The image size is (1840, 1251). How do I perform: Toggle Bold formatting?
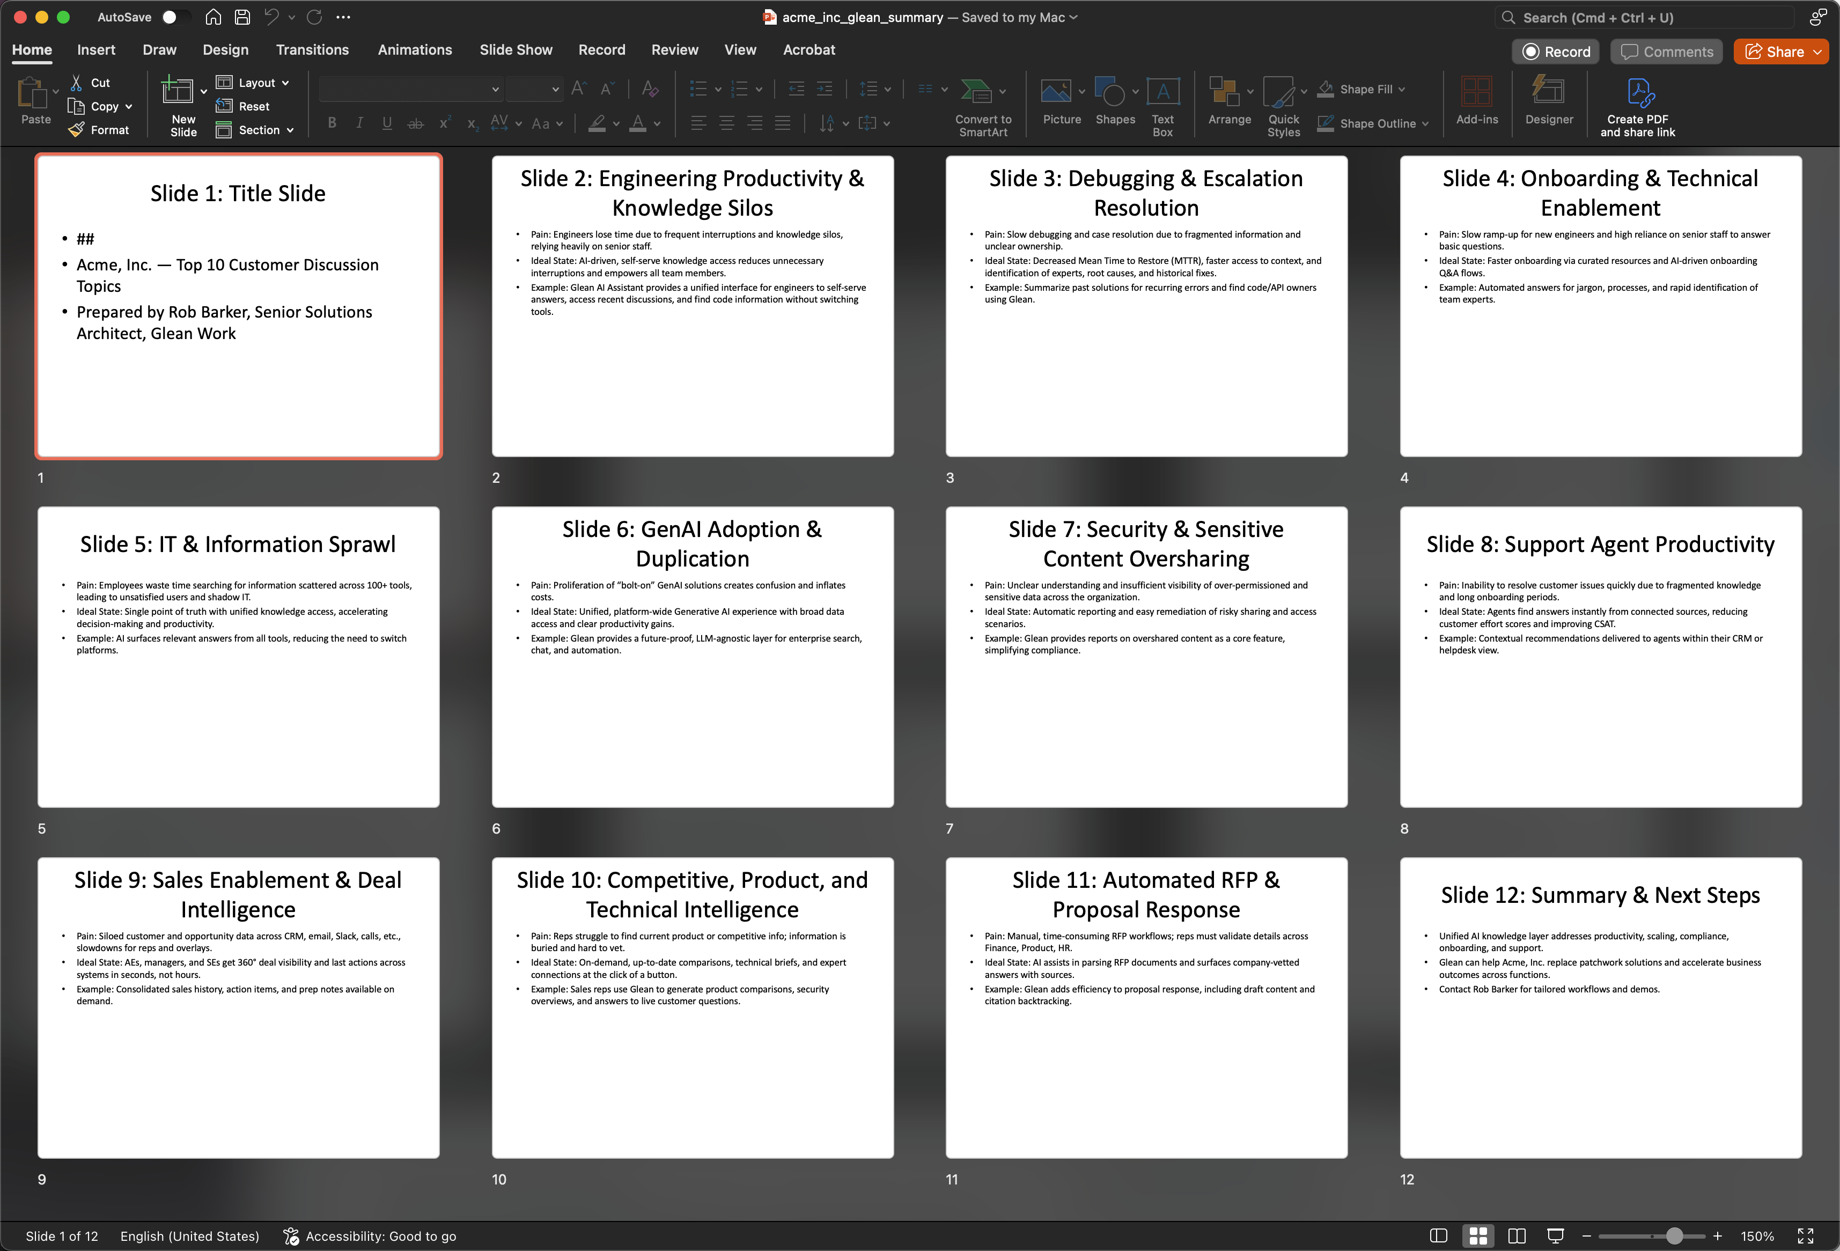tap(332, 123)
